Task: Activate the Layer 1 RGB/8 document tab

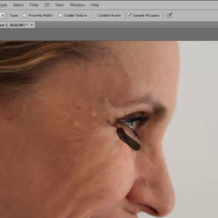Action: (x=14, y=25)
